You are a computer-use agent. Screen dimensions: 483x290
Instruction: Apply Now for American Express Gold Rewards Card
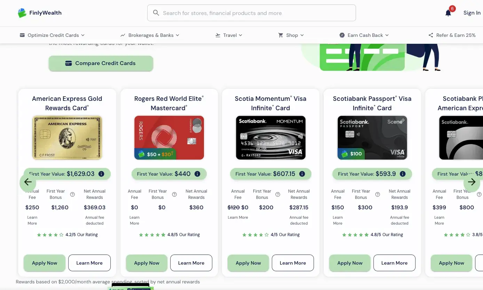coord(45,263)
